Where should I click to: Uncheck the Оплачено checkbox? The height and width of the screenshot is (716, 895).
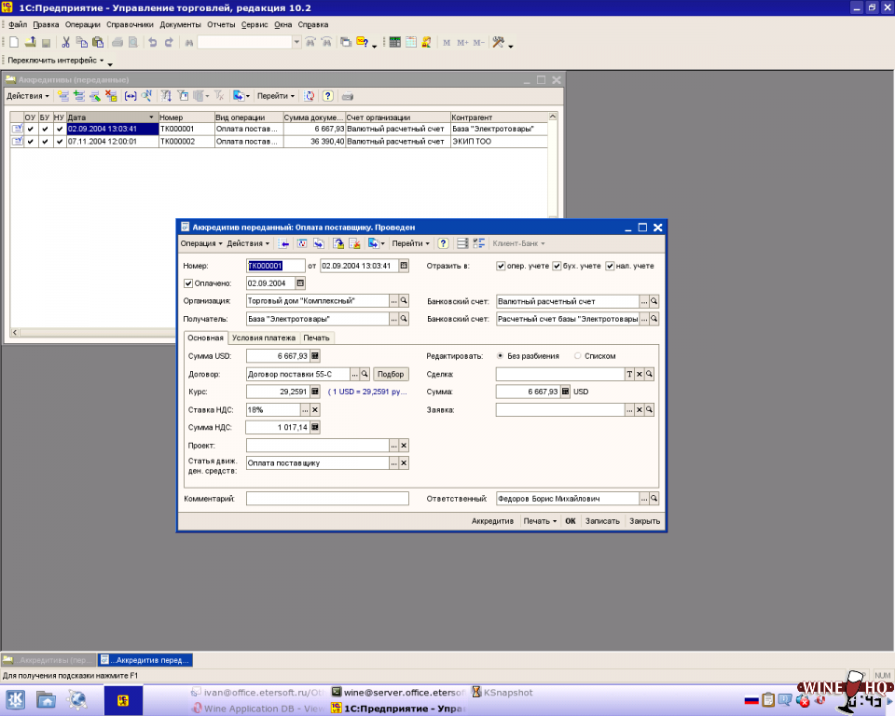[x=189, y=283]
